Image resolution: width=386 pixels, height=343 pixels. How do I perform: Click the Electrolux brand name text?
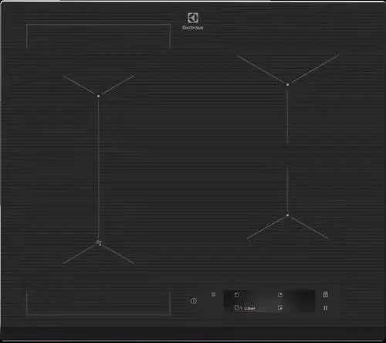pos(193,28)
